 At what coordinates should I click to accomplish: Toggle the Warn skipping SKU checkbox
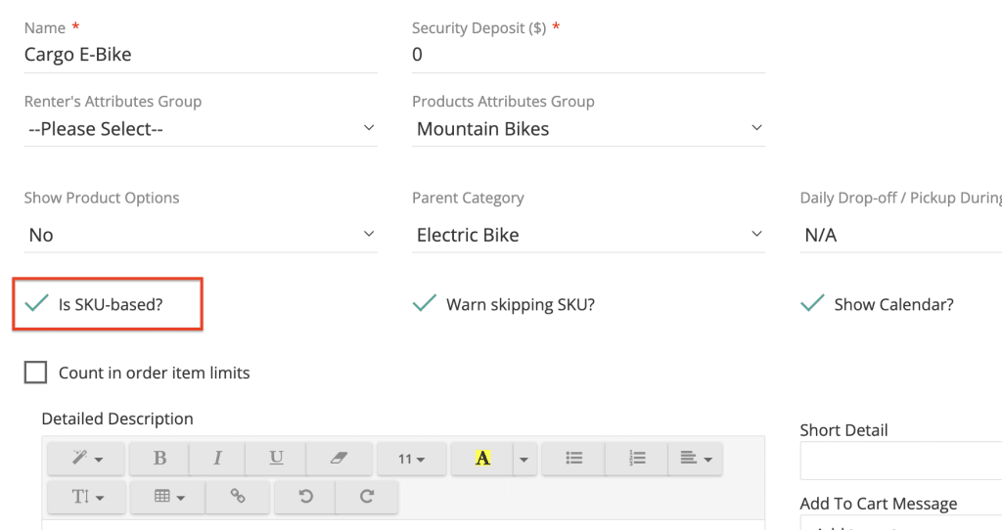(x=425, y=304)
